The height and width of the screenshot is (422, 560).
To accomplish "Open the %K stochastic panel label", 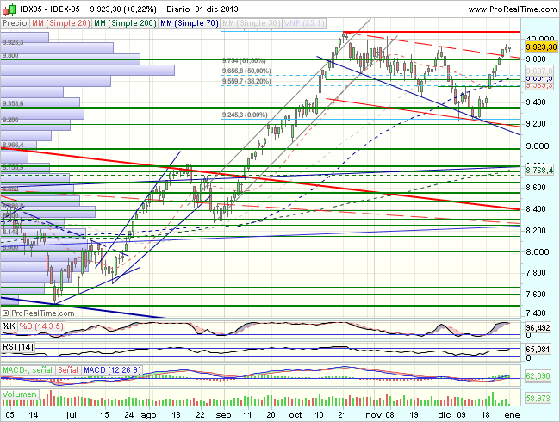I will tap(9, 327).
